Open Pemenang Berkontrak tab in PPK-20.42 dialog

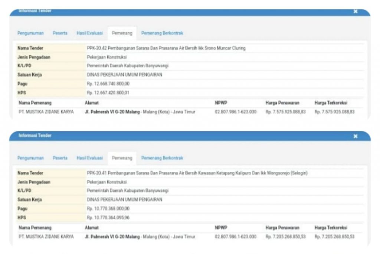coord(162,33)
